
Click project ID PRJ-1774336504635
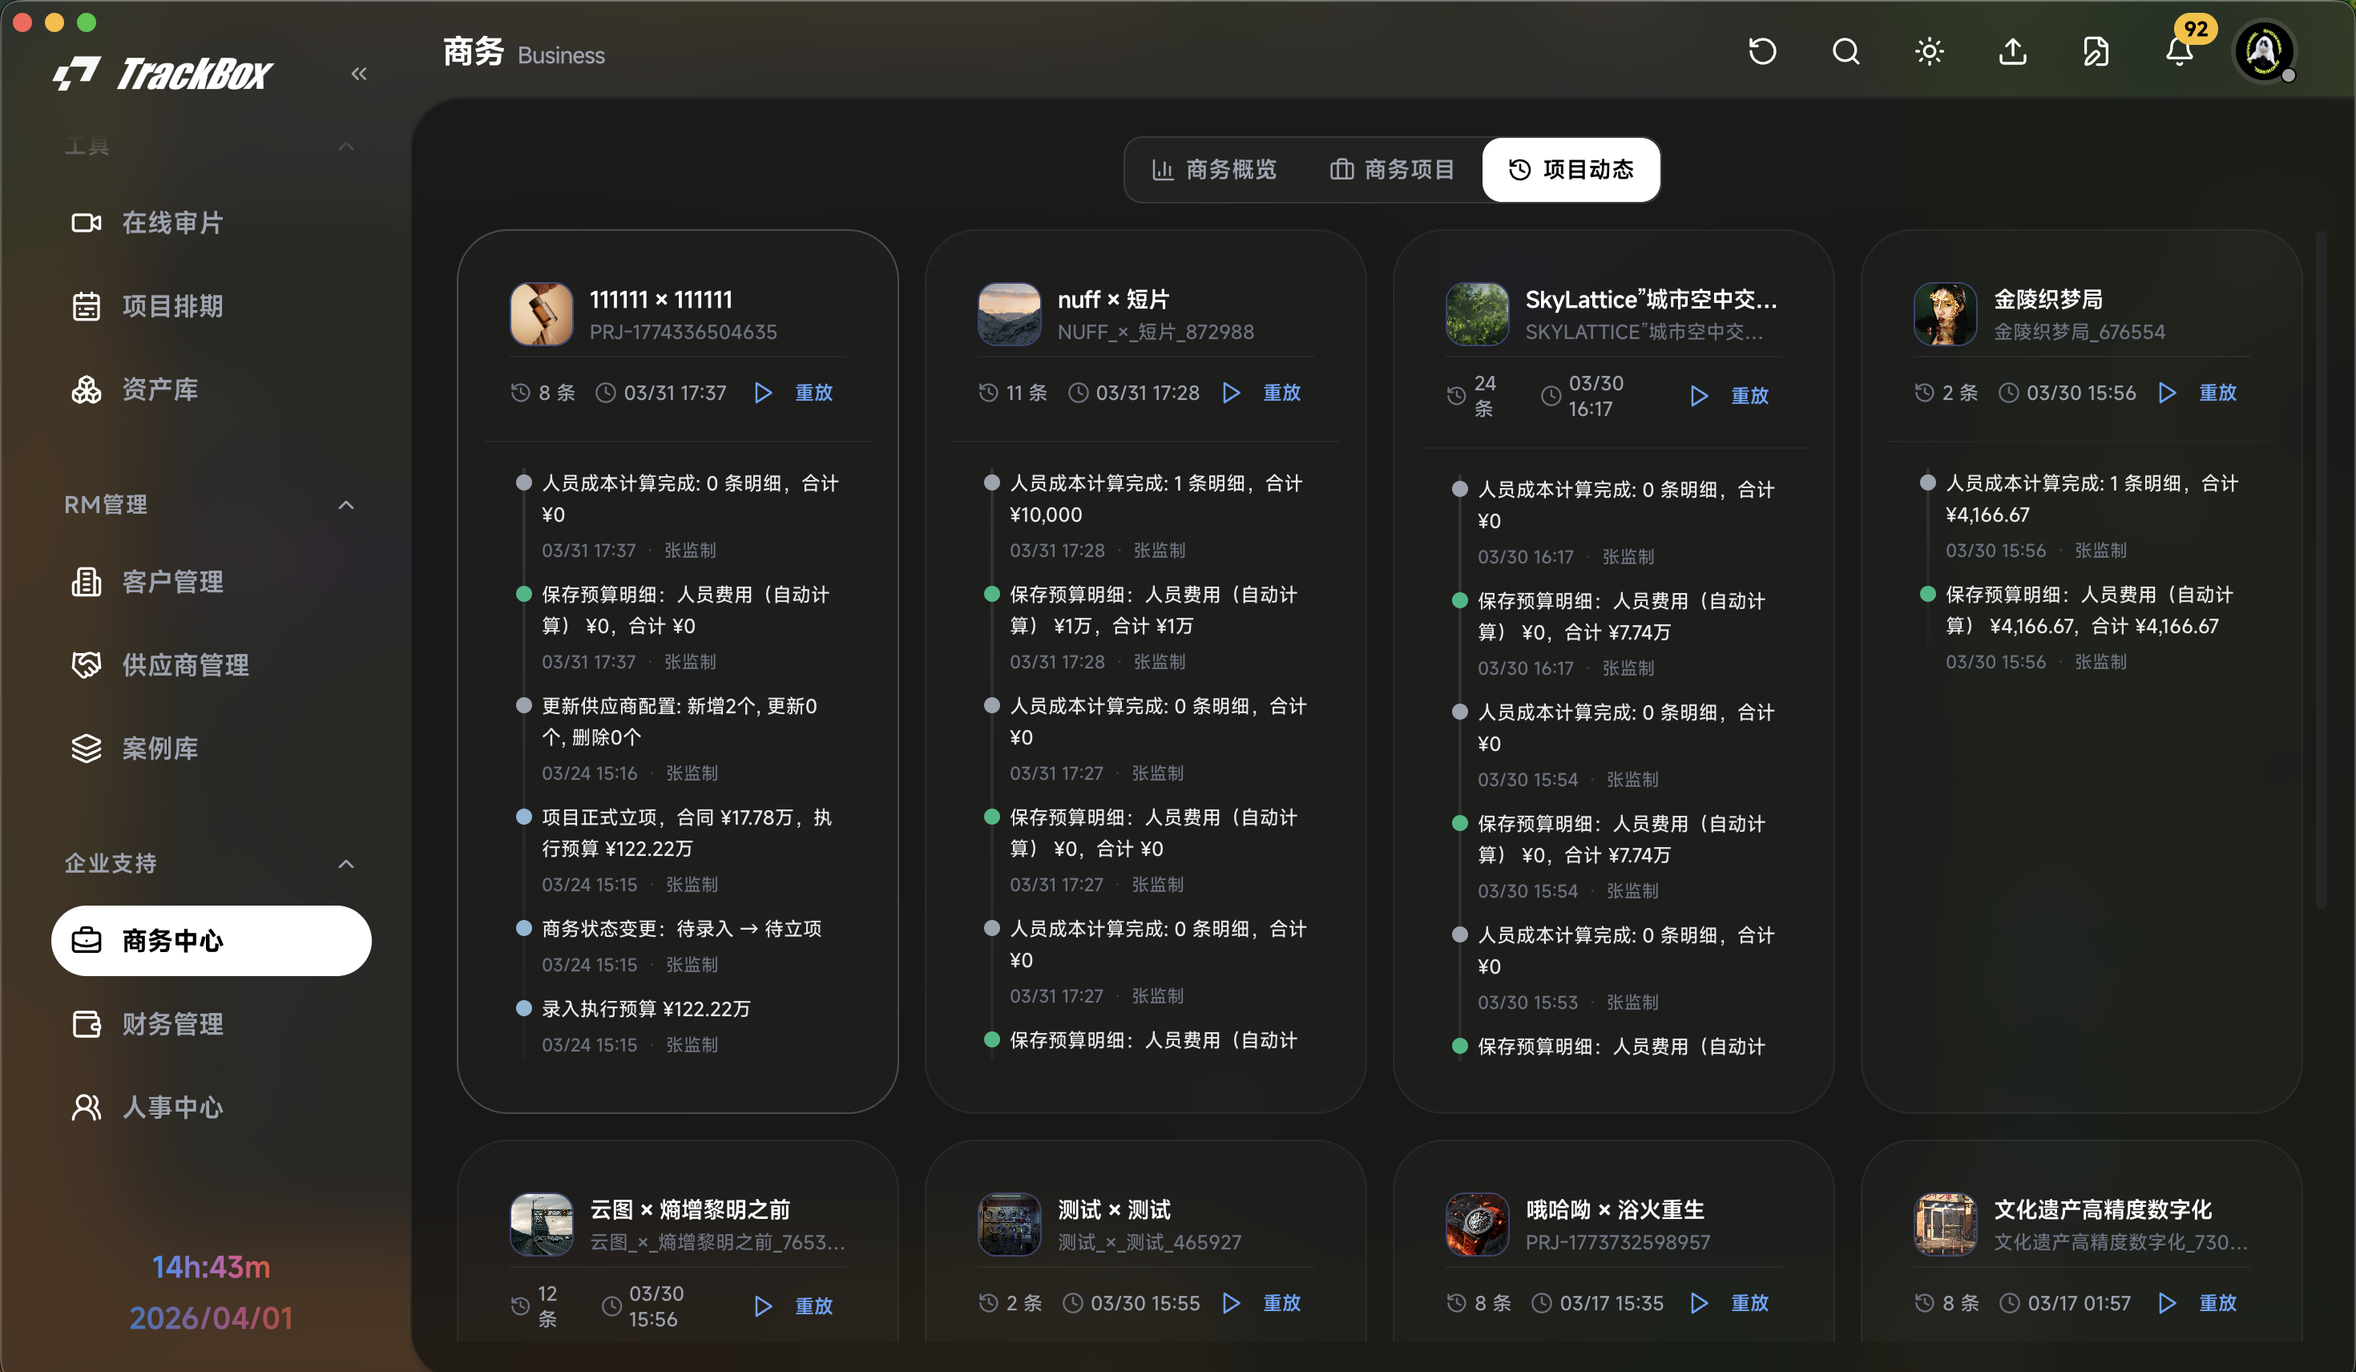pos(684,332)
